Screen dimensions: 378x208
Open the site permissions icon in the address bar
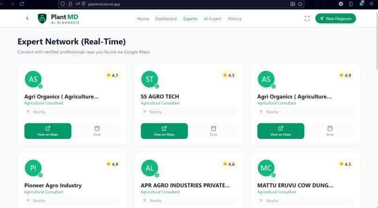(78, 4)
